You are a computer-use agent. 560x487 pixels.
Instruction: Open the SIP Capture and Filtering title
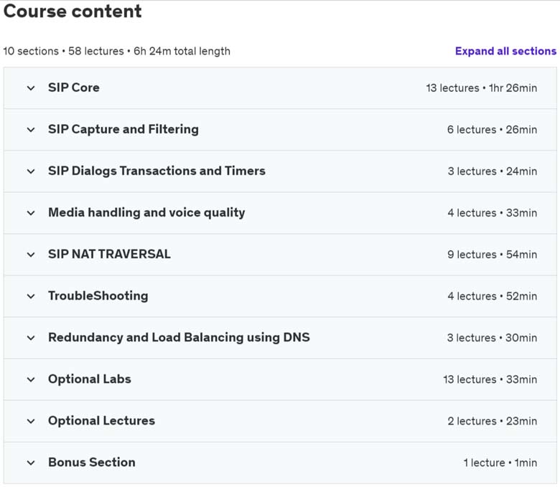(123, 129)
